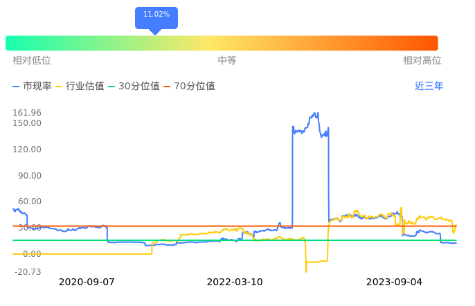The height and width of the screenshot is (306, 475).
Task: Click the 2020-09-07 date axis label
Action: (87, 282)
